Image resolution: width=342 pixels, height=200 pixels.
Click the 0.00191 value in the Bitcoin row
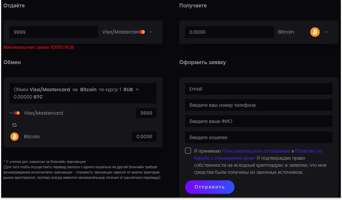(144, 137)
